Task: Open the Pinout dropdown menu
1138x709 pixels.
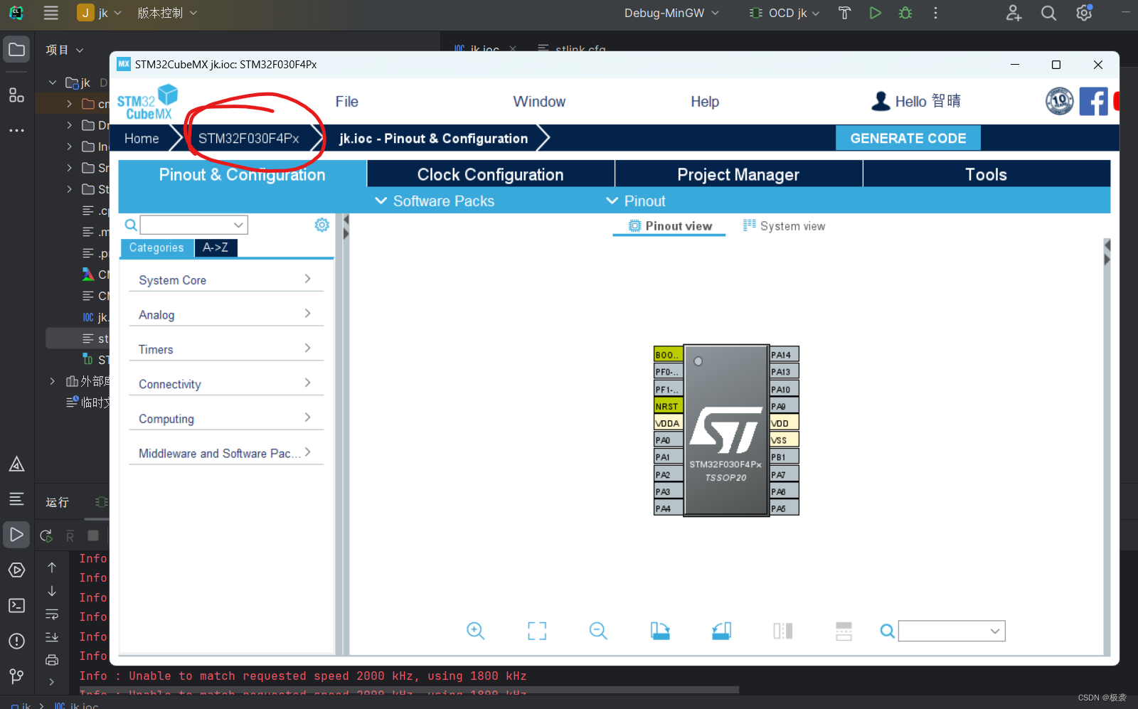Action: click(x=635, y=201)
